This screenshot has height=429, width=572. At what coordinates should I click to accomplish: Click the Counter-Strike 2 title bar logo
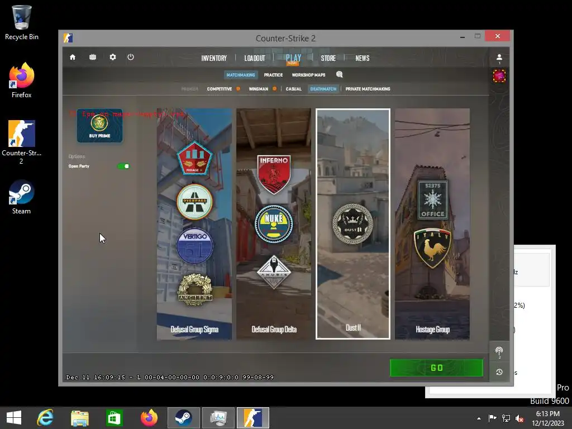[68, 38]
